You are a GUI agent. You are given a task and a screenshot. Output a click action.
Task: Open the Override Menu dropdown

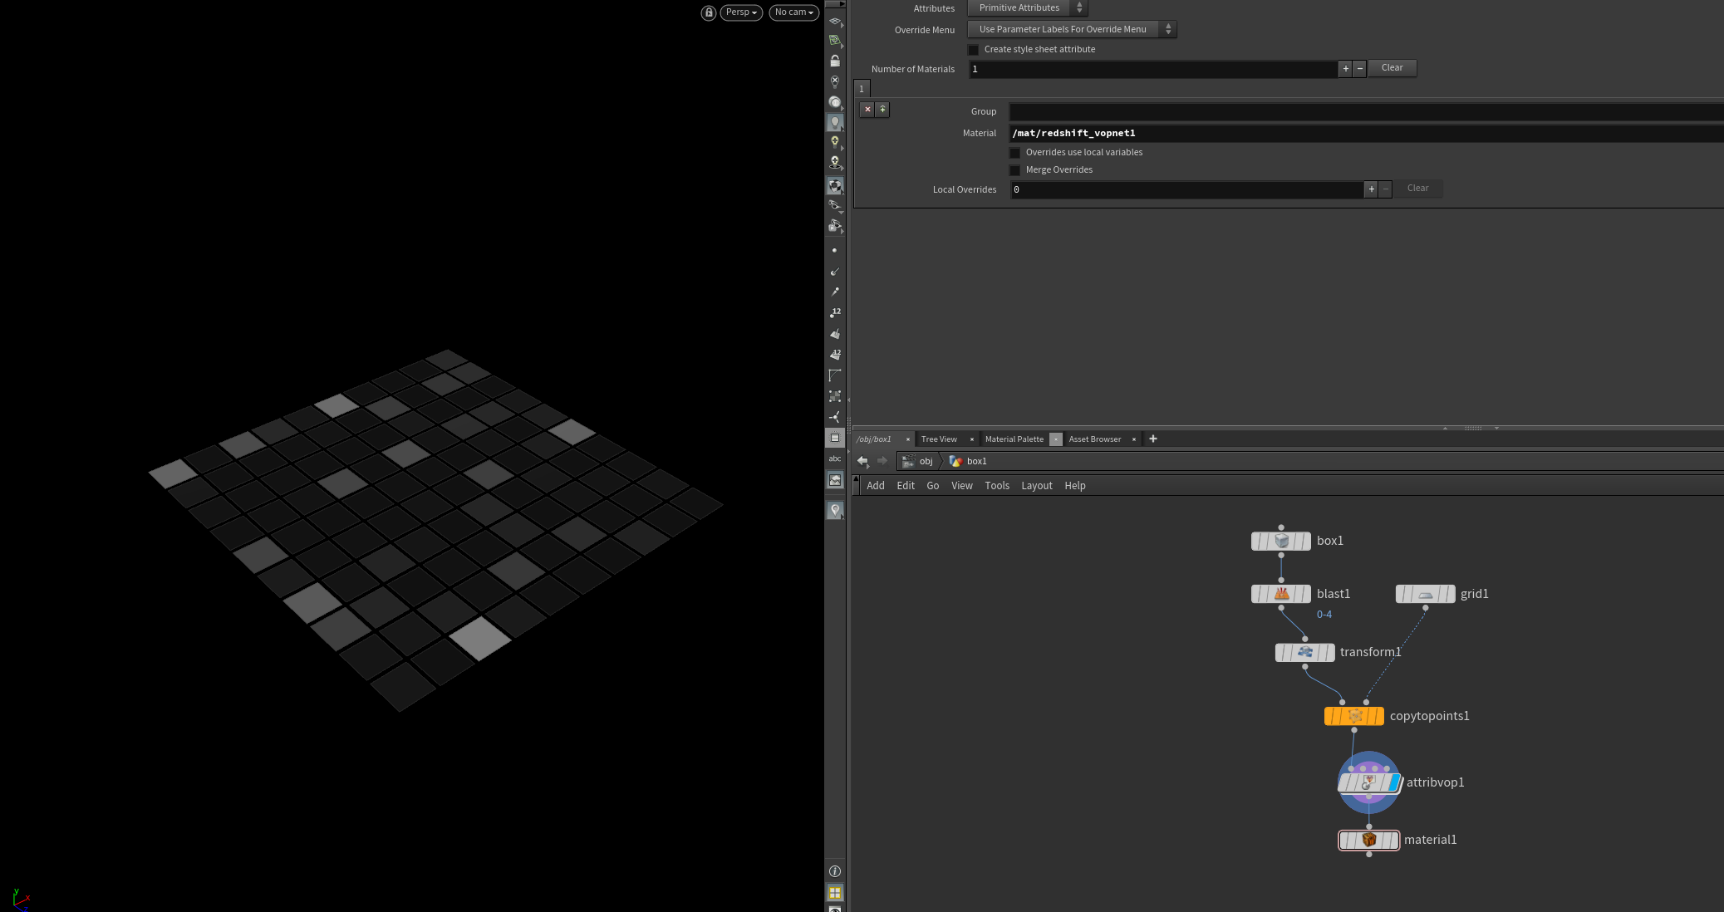(1072, 30)
